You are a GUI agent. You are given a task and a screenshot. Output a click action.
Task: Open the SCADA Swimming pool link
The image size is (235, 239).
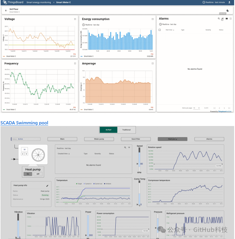coord(24,123)
